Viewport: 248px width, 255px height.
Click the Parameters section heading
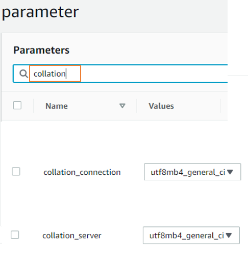tap(41, 50)
